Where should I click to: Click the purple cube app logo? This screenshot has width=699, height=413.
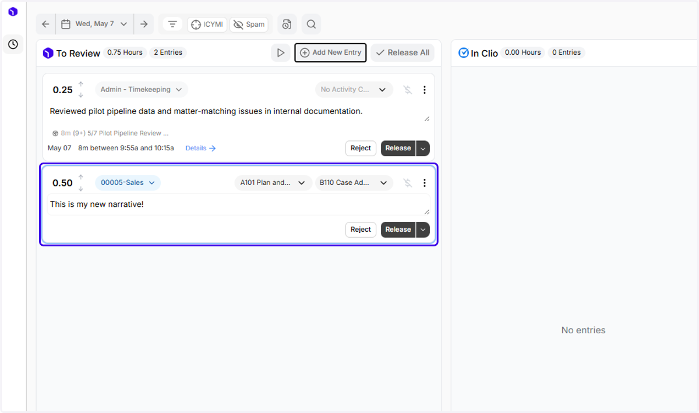(x=13, y=12)
